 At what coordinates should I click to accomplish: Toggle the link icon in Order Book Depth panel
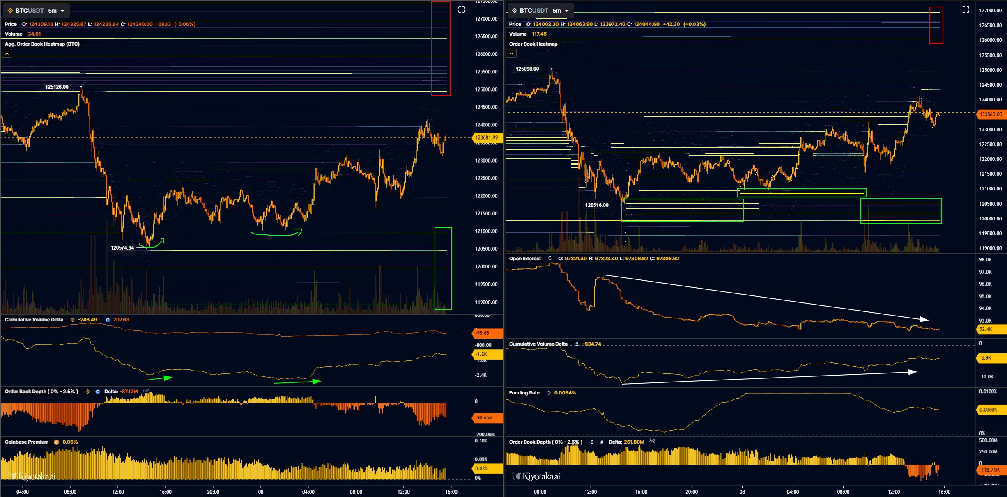pos(146,391)
